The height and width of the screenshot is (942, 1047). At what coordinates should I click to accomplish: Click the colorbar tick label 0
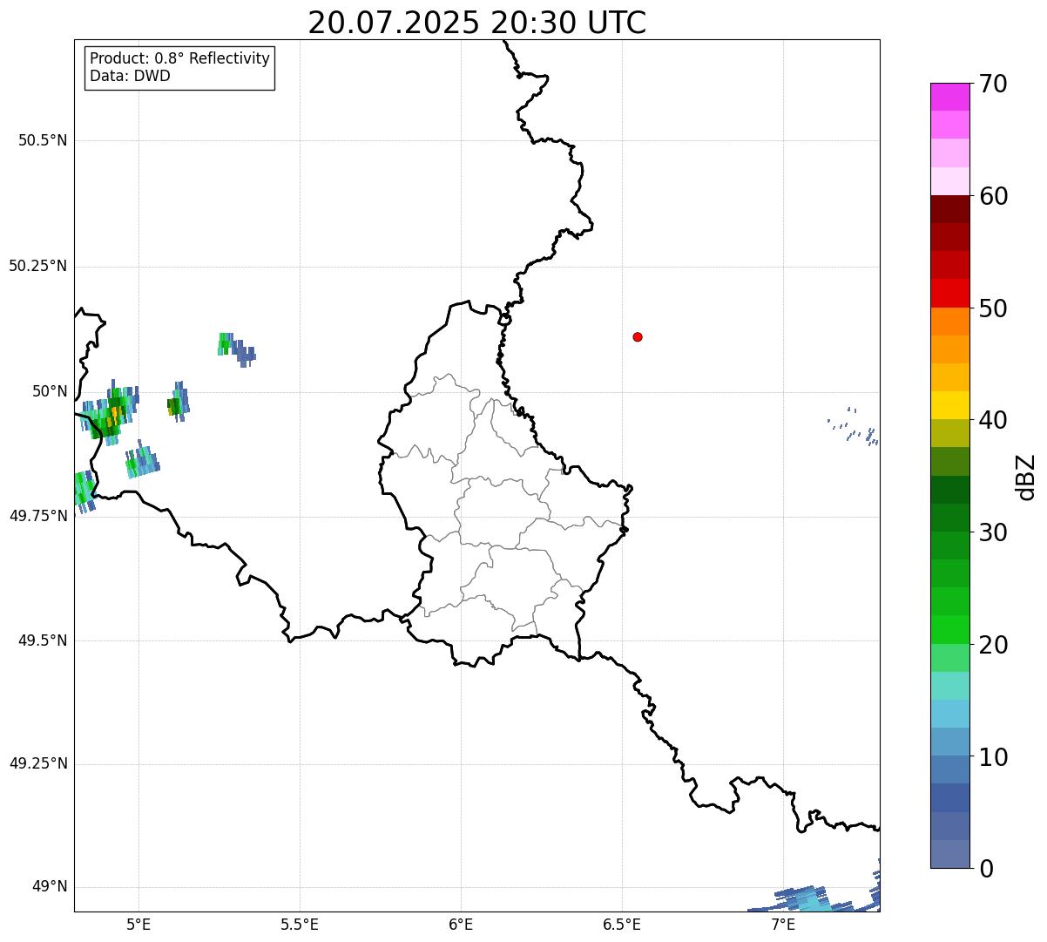point(985,869)
